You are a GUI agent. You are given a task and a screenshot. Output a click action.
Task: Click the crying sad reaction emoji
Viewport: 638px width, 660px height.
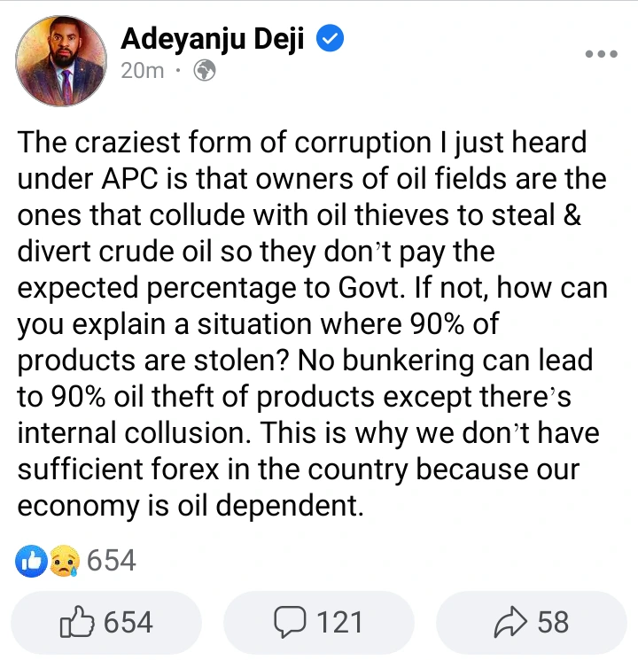tap(65, 561)
